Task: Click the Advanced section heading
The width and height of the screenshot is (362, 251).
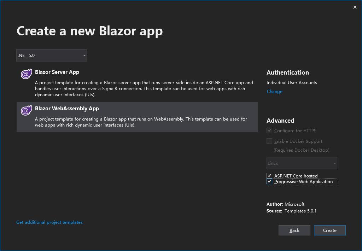Action: (x=280, y=121)
